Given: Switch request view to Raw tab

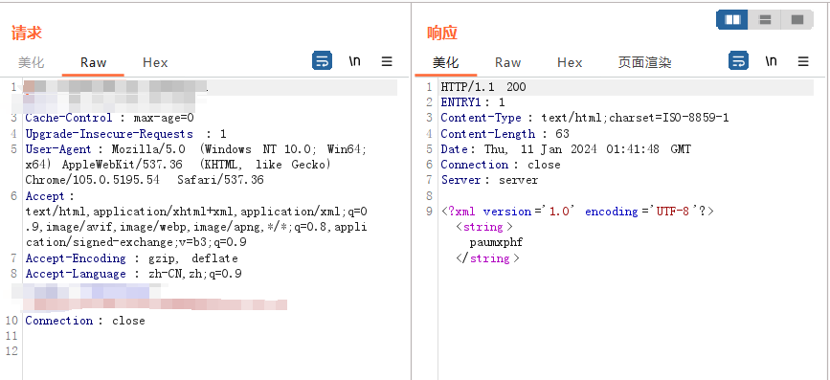Looking at the screenshot, I should click(93, 62).
